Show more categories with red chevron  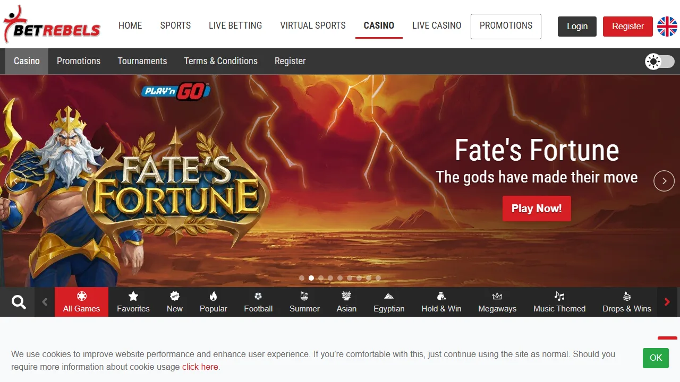(x=667, y=302)
